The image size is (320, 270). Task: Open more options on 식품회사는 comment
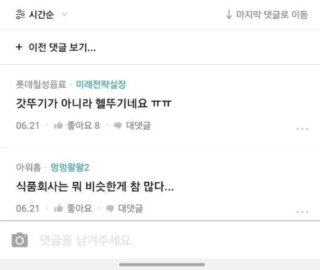click(302, 212)
